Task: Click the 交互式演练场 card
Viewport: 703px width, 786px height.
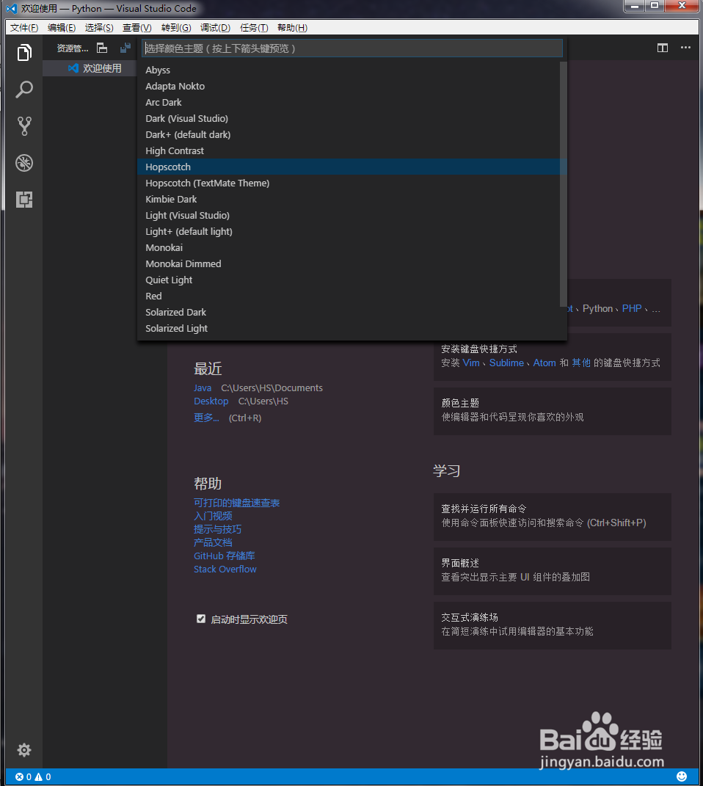Action: pyautogui.click(x=552, y=625)
